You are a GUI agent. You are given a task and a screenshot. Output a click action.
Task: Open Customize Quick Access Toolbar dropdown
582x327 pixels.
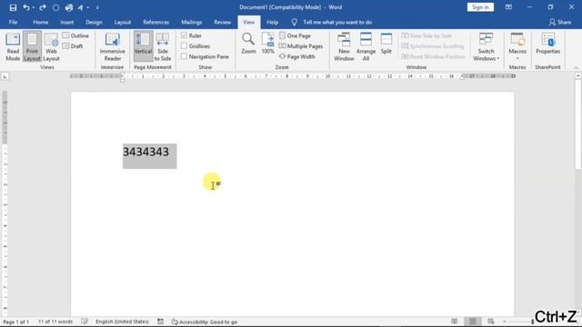pyautogui.click(x=97, y=7)
